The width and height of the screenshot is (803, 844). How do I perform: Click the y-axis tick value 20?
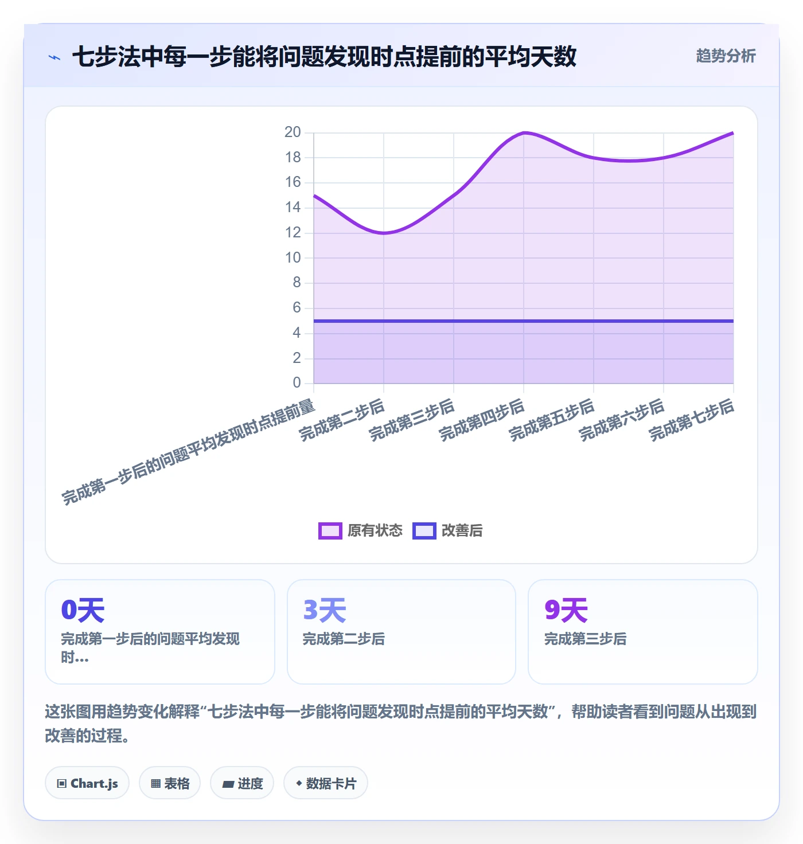(x=293, y=132)
